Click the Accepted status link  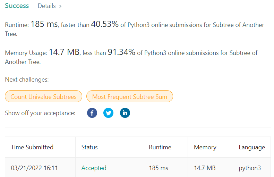[x=94, y=168]
